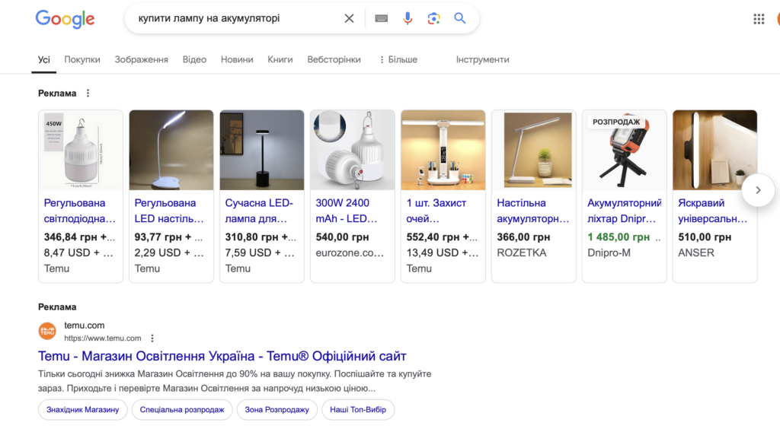The height and width of the screenshot is (432, 780).
Task: Switch to the Покупки tab
Action: pos(82,59)
